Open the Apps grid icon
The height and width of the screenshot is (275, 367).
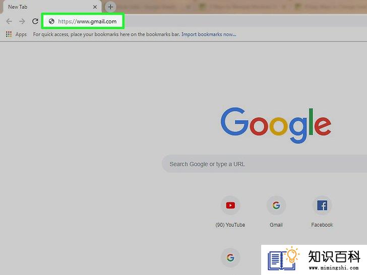tap(9, 34)
